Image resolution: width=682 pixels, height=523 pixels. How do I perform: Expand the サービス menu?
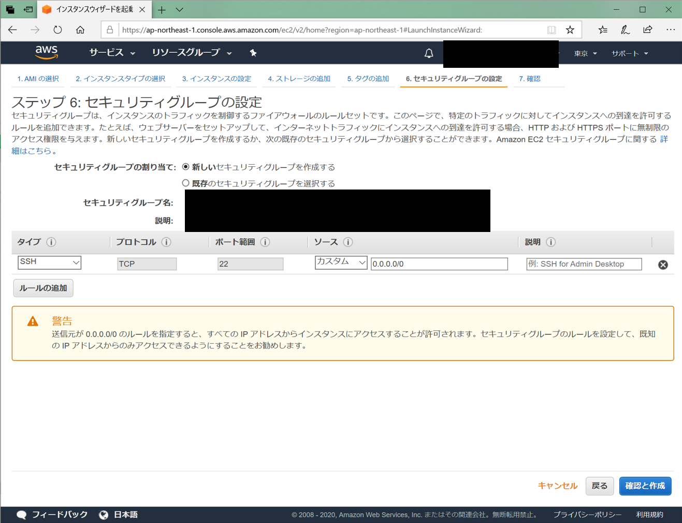pyautogui.click(x=112, y=53)
